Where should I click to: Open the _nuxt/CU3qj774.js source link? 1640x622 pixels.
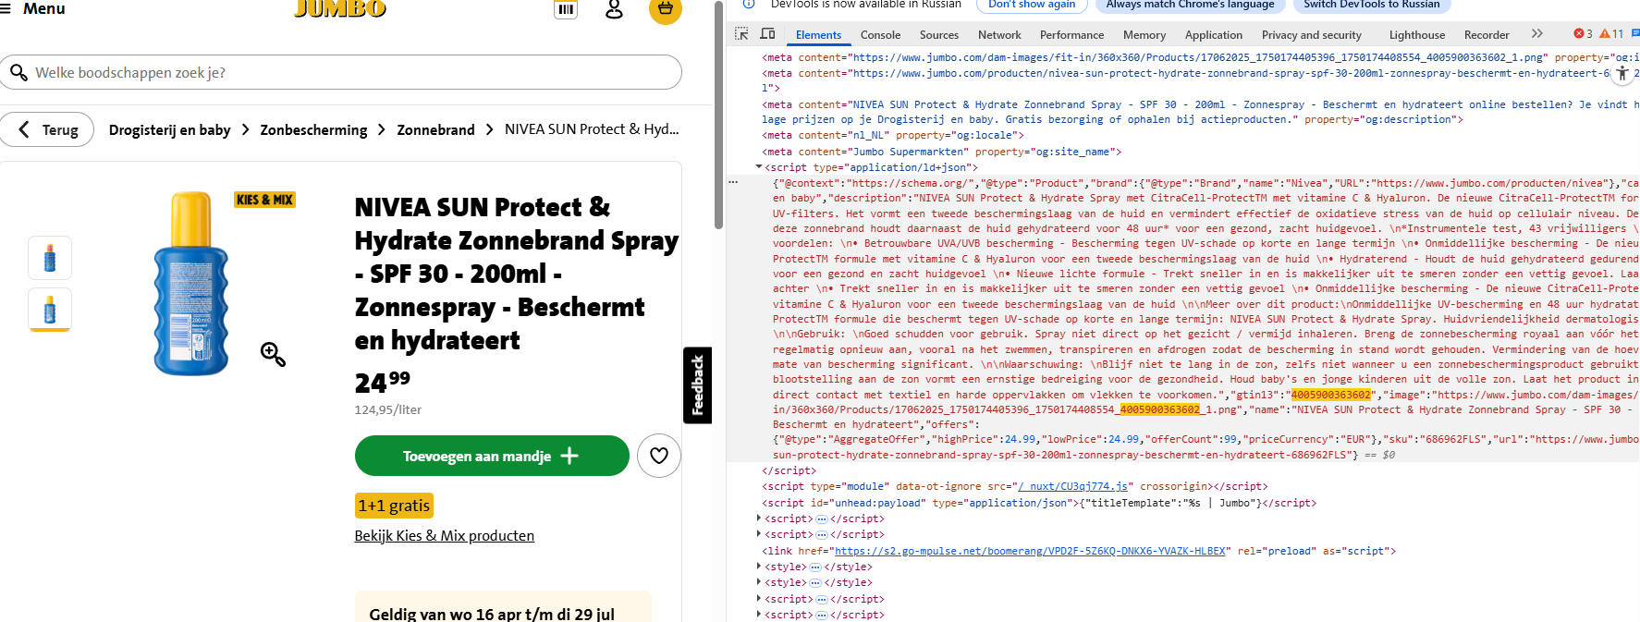coord(1072,486)
